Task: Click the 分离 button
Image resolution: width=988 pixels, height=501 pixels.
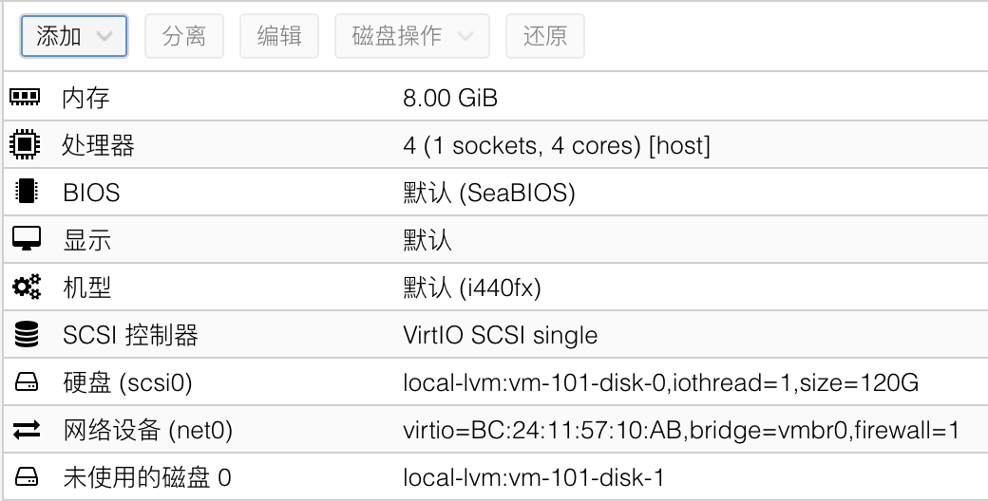Action: coord(184,36)
